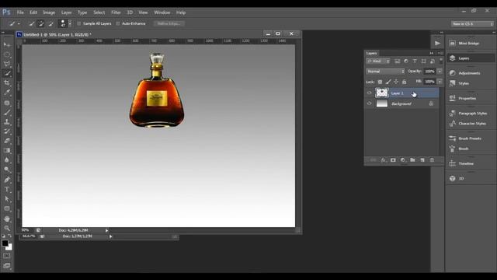Open the Select menu
497x280 pixels.
pos(99,12)
